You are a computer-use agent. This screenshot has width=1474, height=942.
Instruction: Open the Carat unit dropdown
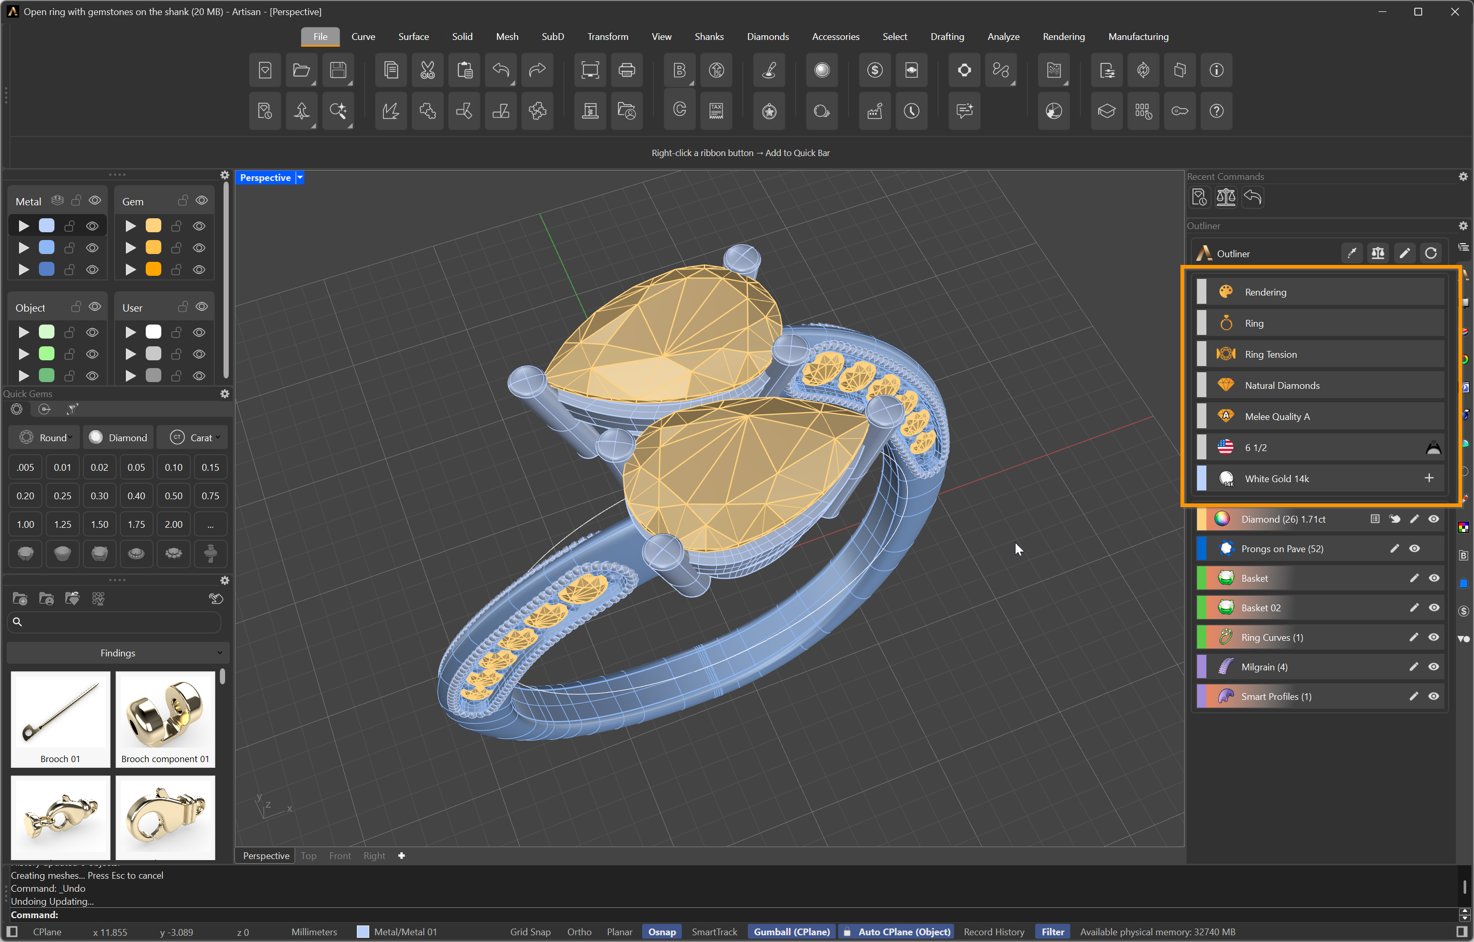[192, 438]
